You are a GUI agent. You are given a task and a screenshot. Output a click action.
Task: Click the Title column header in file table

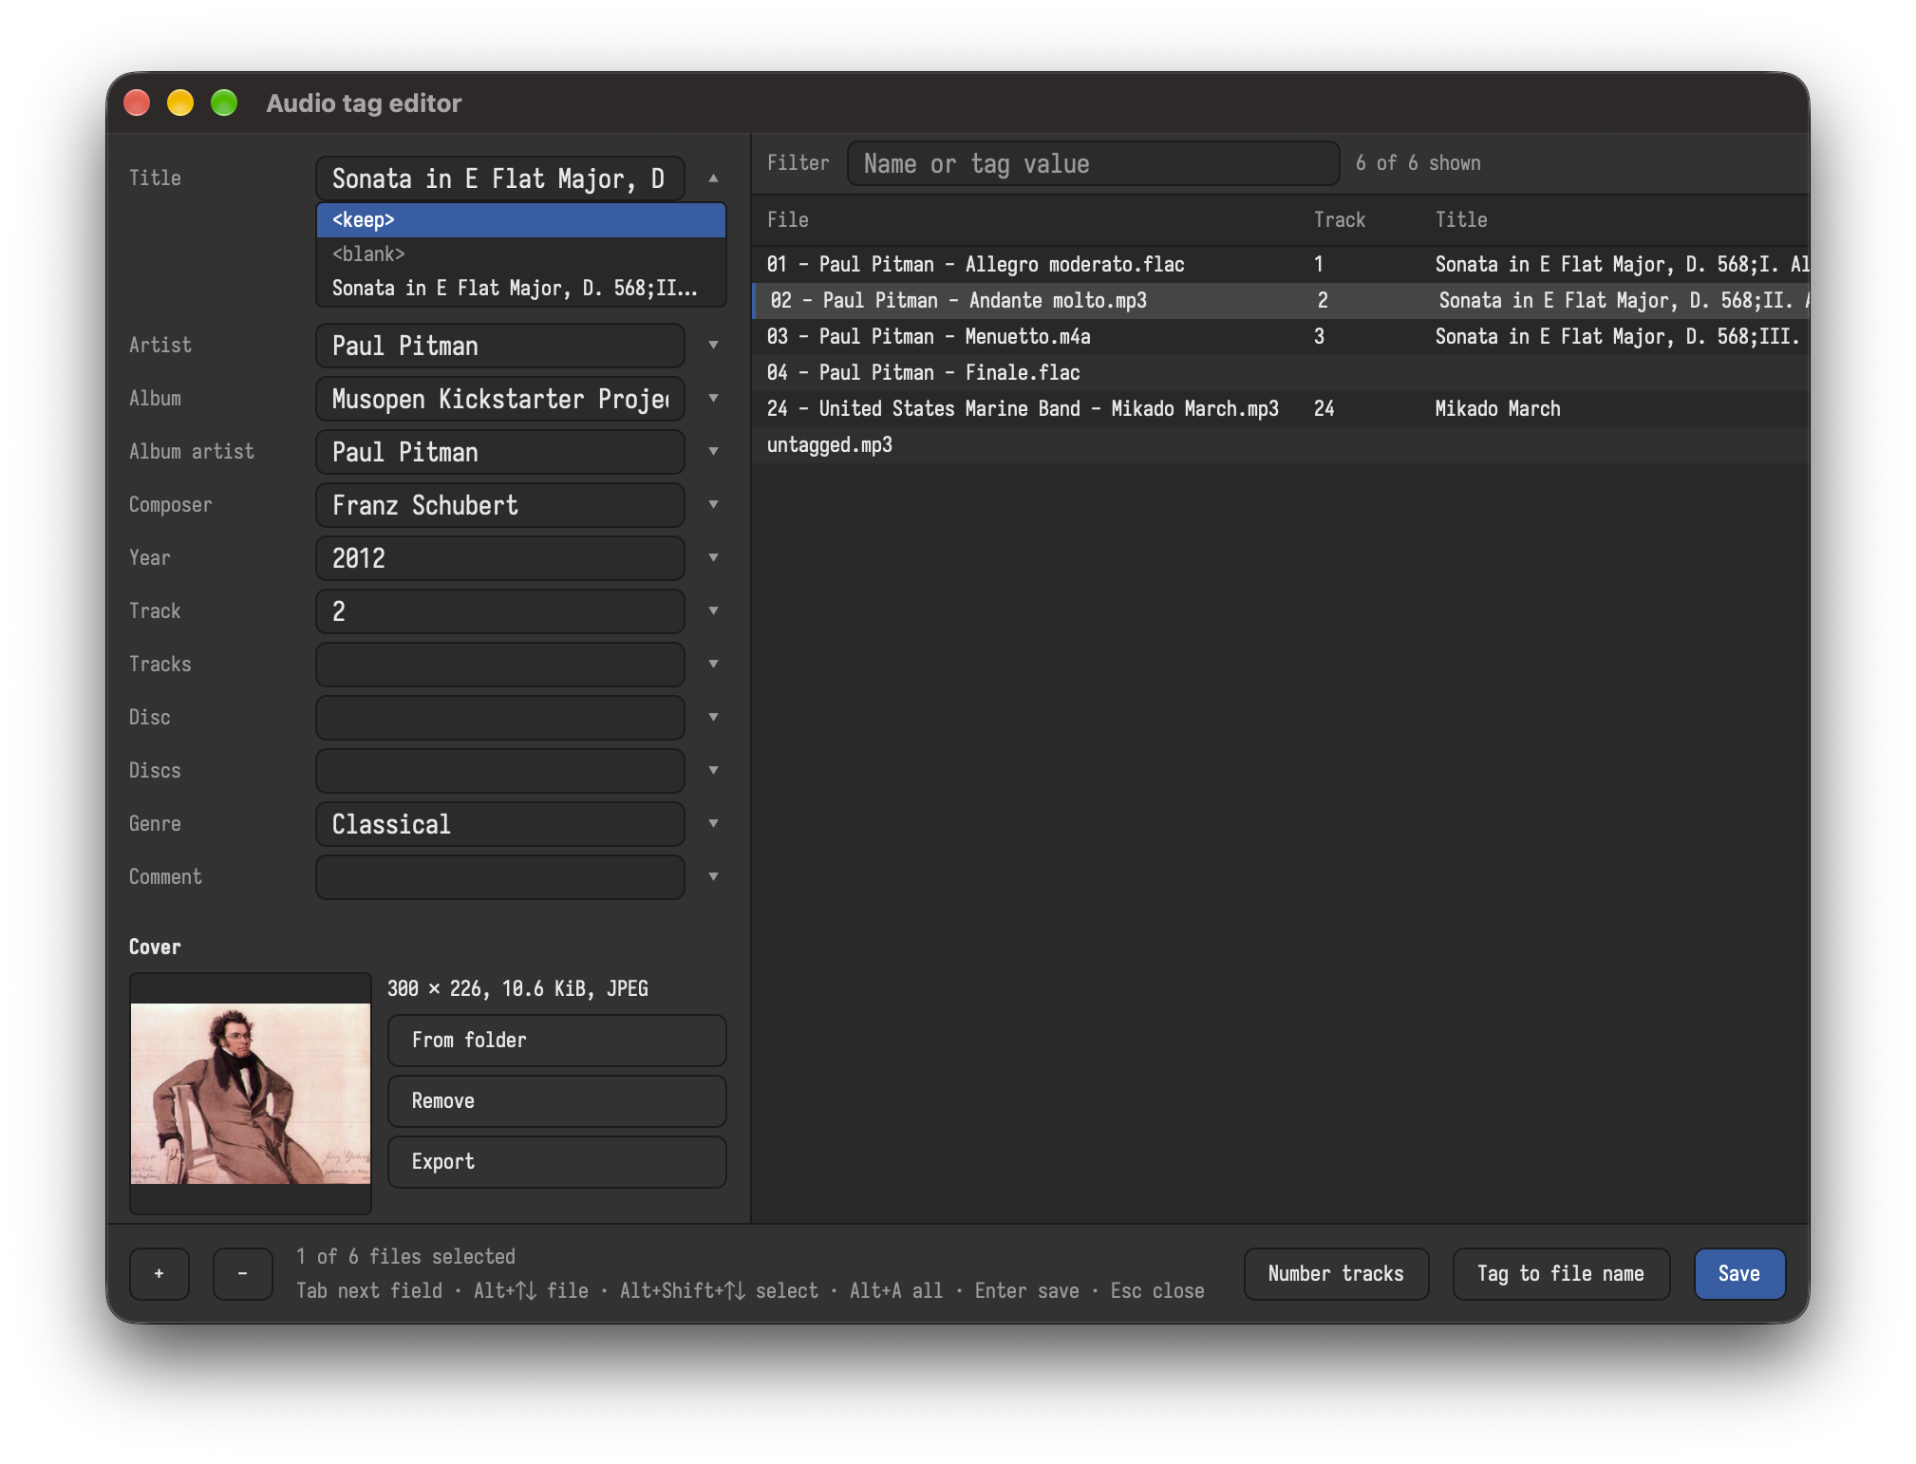[1461, 220]
